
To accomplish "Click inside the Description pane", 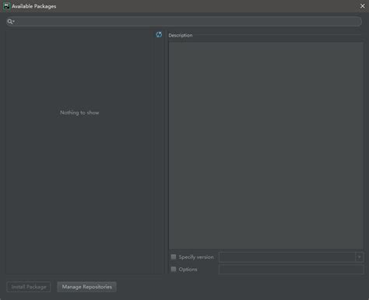I will 266,145.
